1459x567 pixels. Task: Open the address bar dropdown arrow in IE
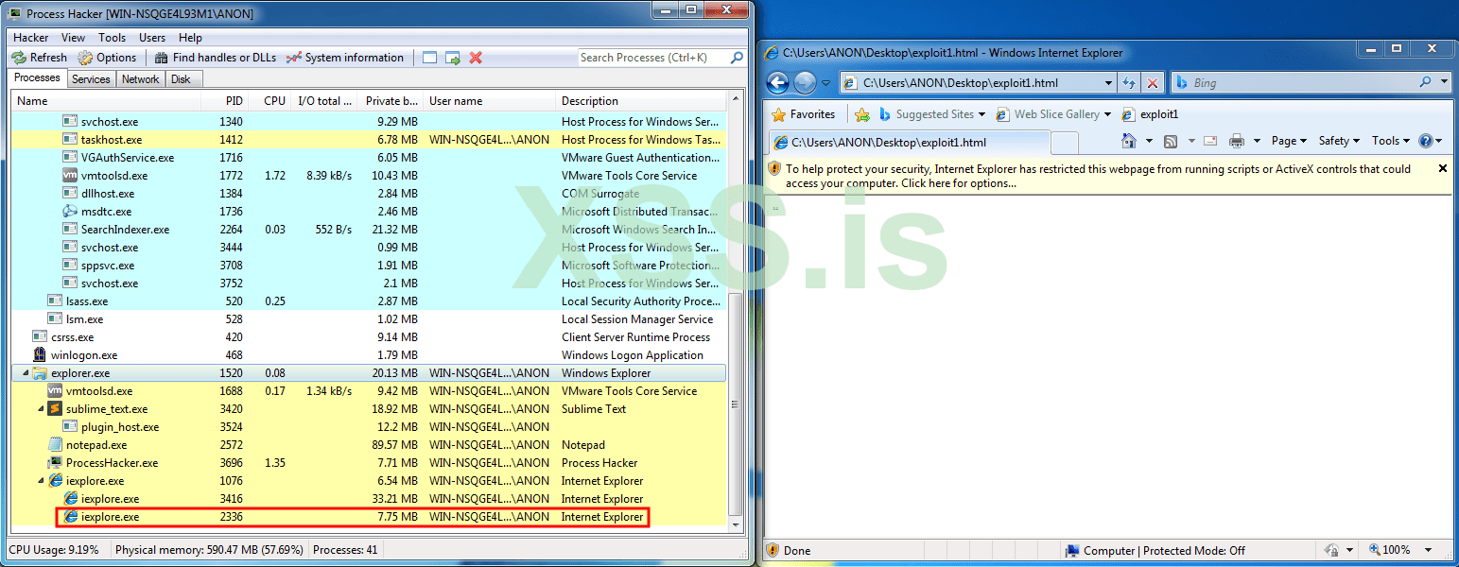[x=1107, y=83]
